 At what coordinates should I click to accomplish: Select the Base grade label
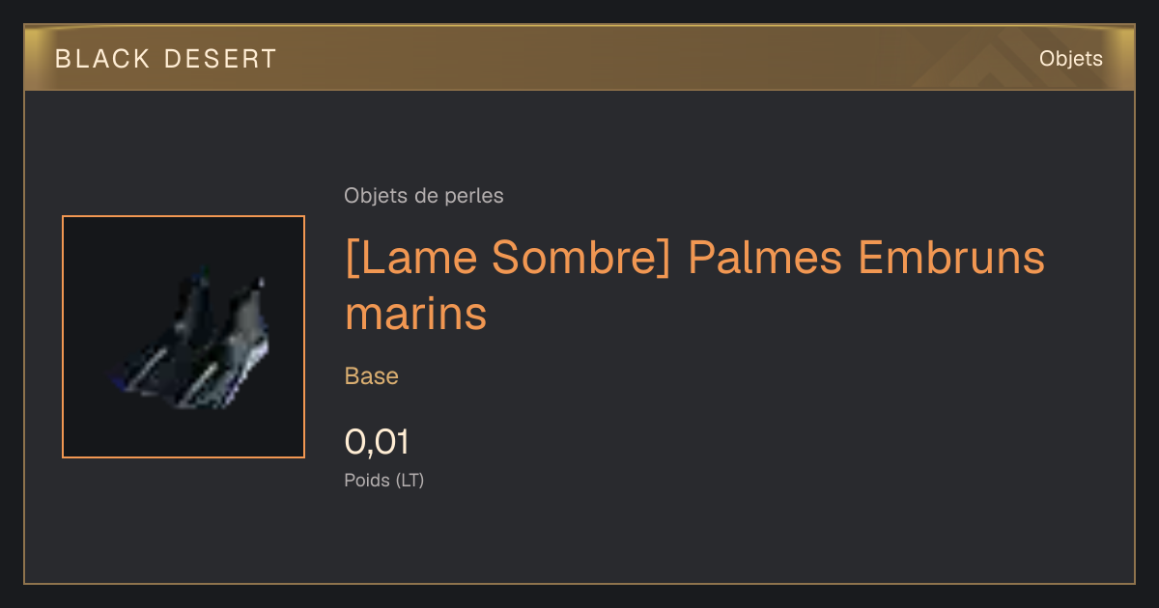[x=372, y=376]
